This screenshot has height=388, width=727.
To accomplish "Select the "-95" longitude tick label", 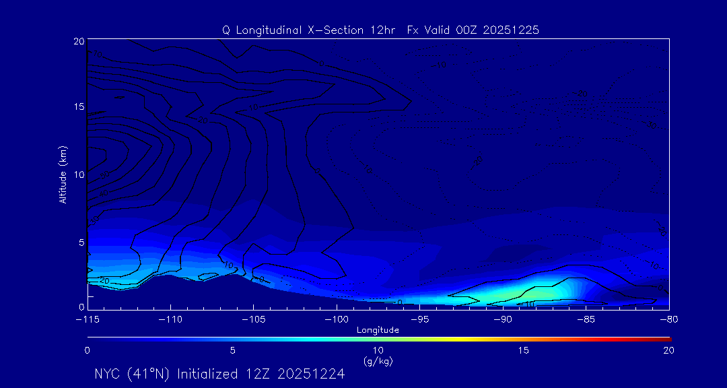I will click(x=419, y=320).
